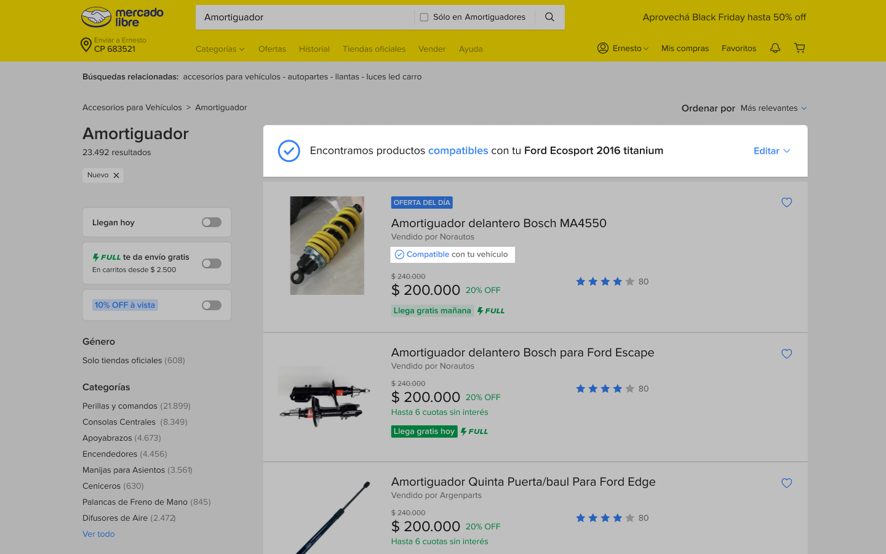This screenshot has height=554, width=886.
Task: Open related search llantas
Action: click(347, 77)
